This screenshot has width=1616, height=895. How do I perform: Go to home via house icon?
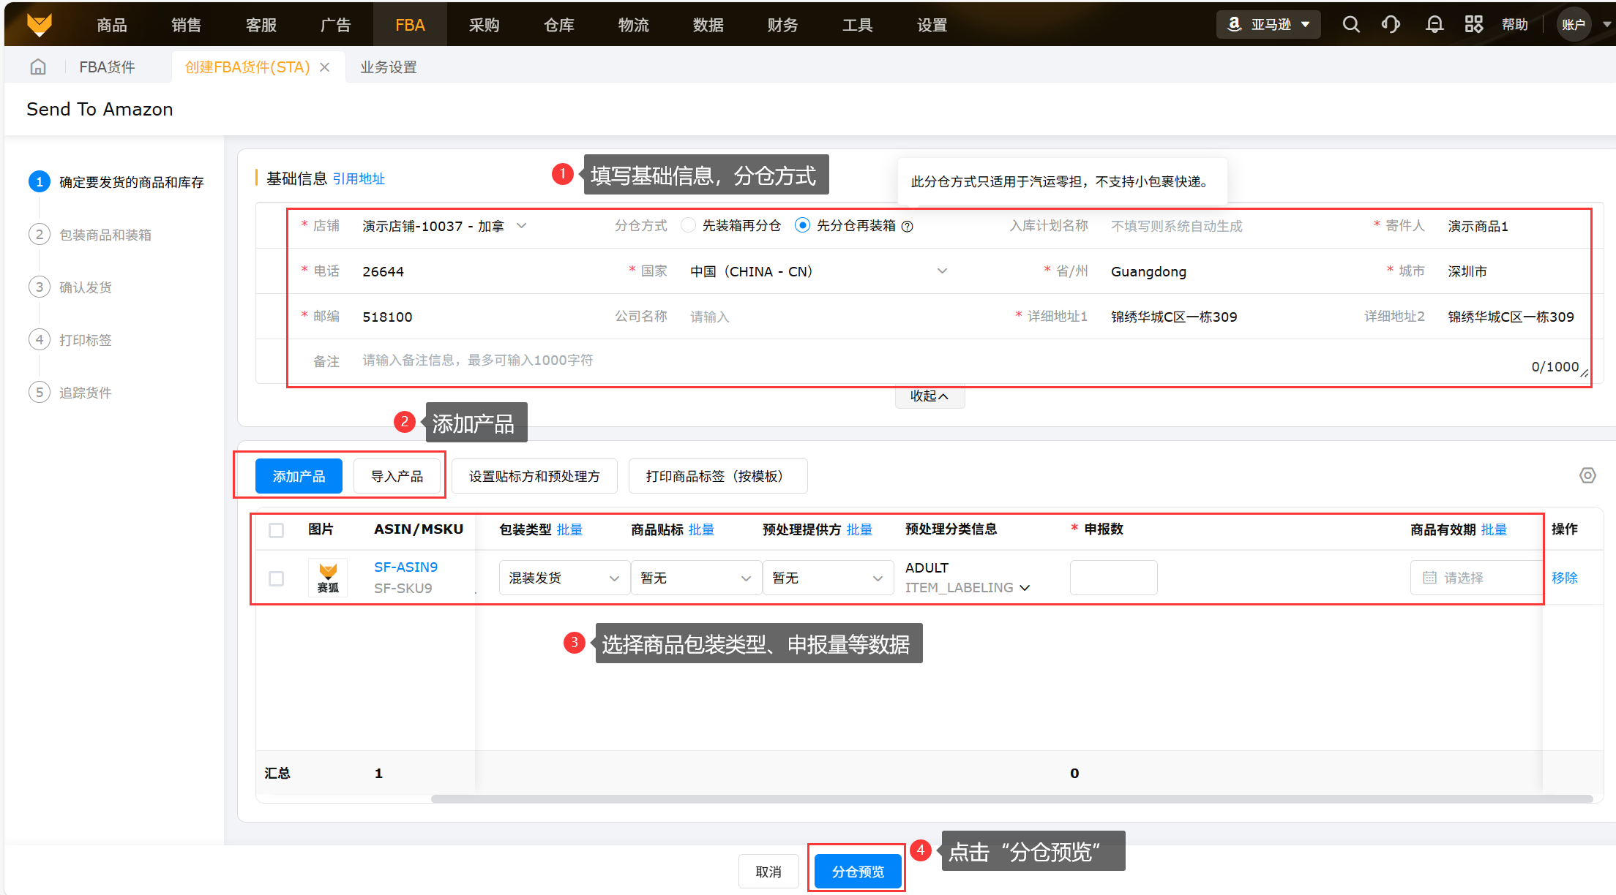pos(38,67)
